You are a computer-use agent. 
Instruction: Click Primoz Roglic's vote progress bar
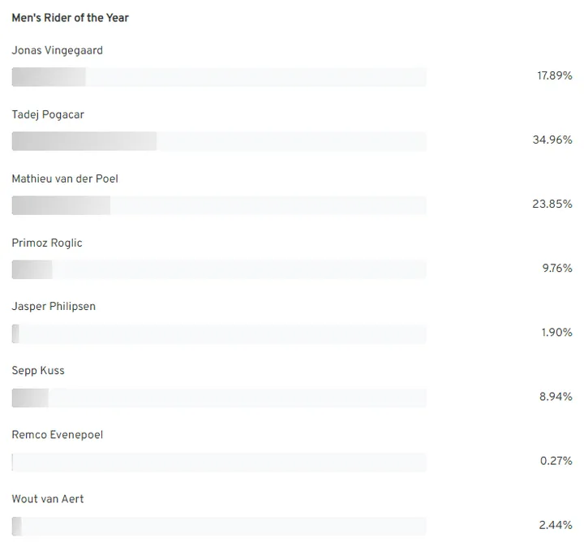219,269
